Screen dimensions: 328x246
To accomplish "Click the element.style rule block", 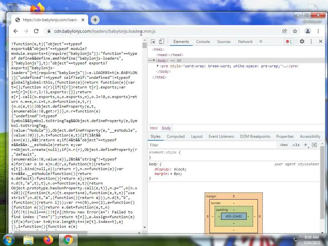I will pyautogui.click(x=234, y=155).
